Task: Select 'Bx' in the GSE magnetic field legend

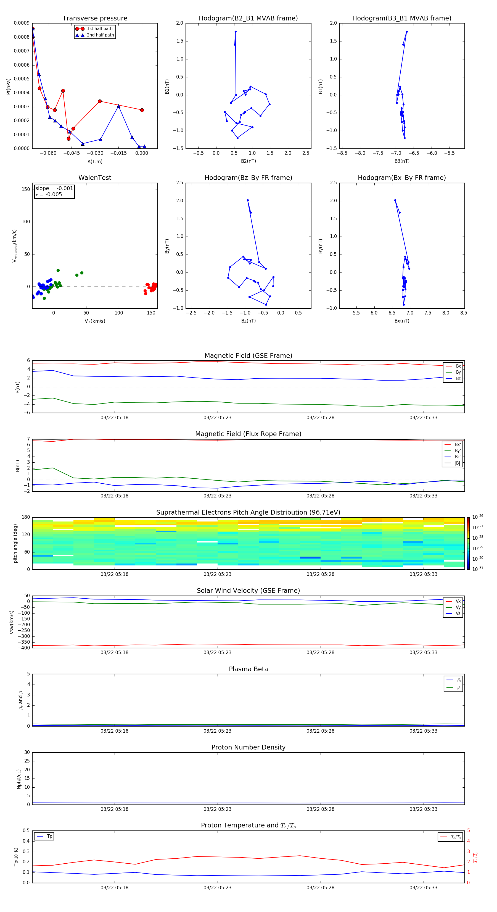Action: coord(453,366)
